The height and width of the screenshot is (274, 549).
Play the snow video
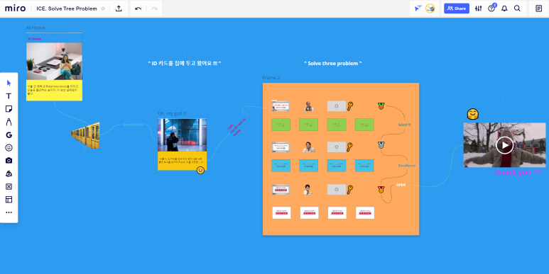pyautogui.click(x=504, y=145)
